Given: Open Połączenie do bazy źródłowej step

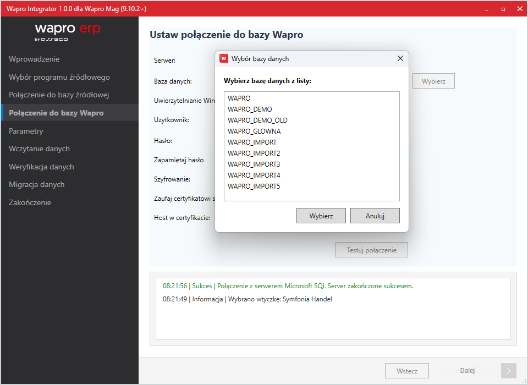Looking at the screenshot, I should (59, 95).
